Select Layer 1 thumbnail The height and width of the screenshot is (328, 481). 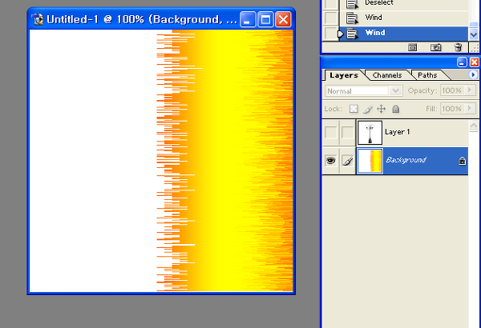(x=370, y=132)
